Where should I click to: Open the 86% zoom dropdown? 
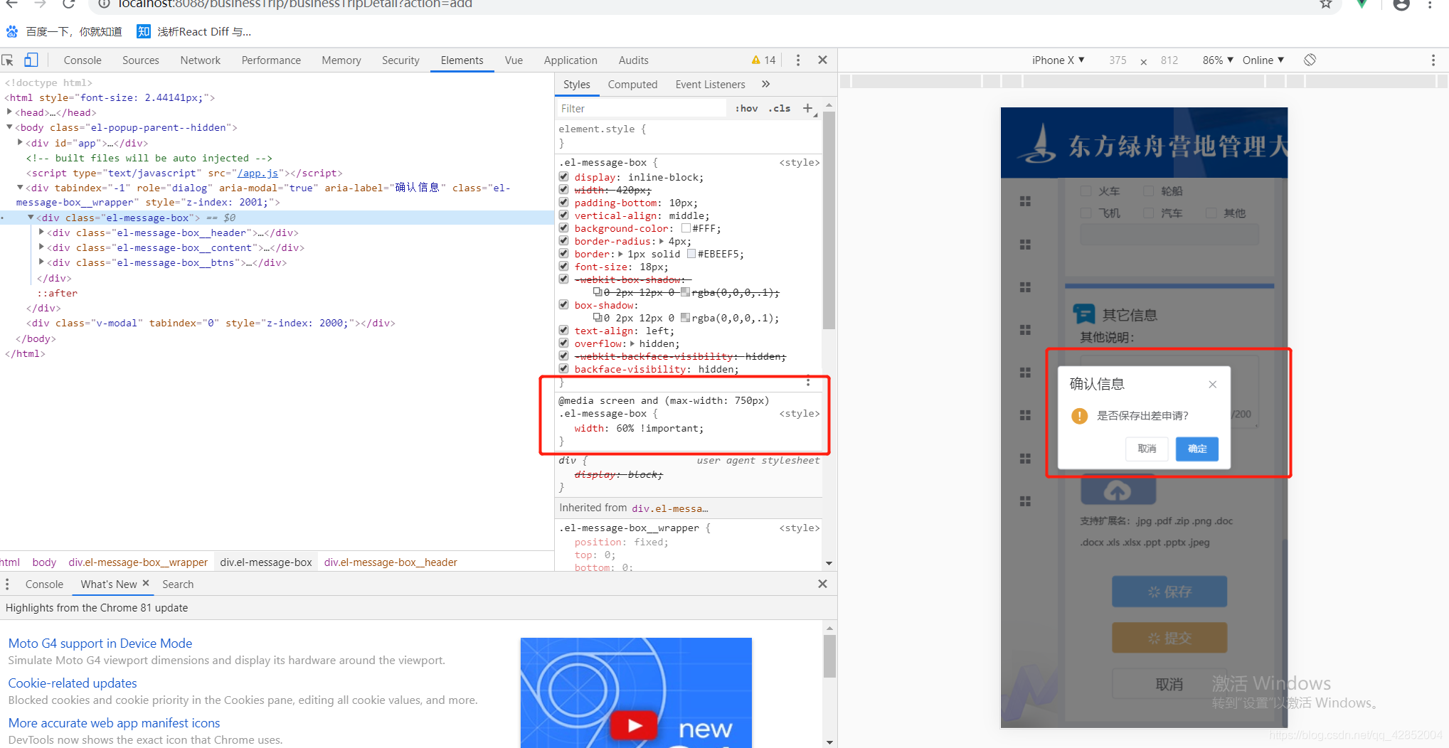[x=1218, y=60]
